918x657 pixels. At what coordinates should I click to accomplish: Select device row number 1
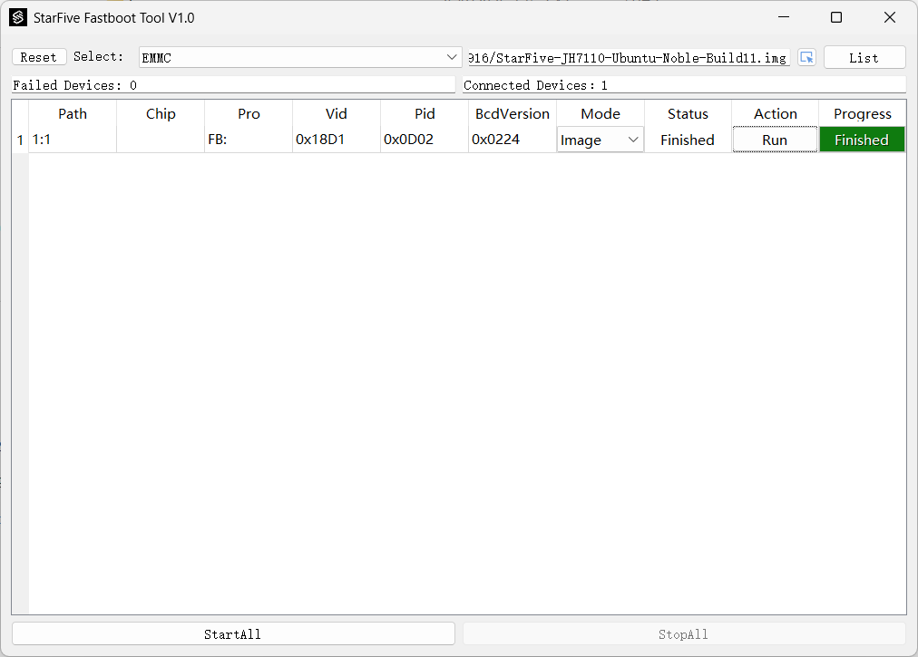20,140
